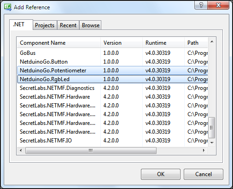
Task: Click runtime v4.0.30319 in SecretLabs.NETMF.IO row
Action: [x=158, y=141]
